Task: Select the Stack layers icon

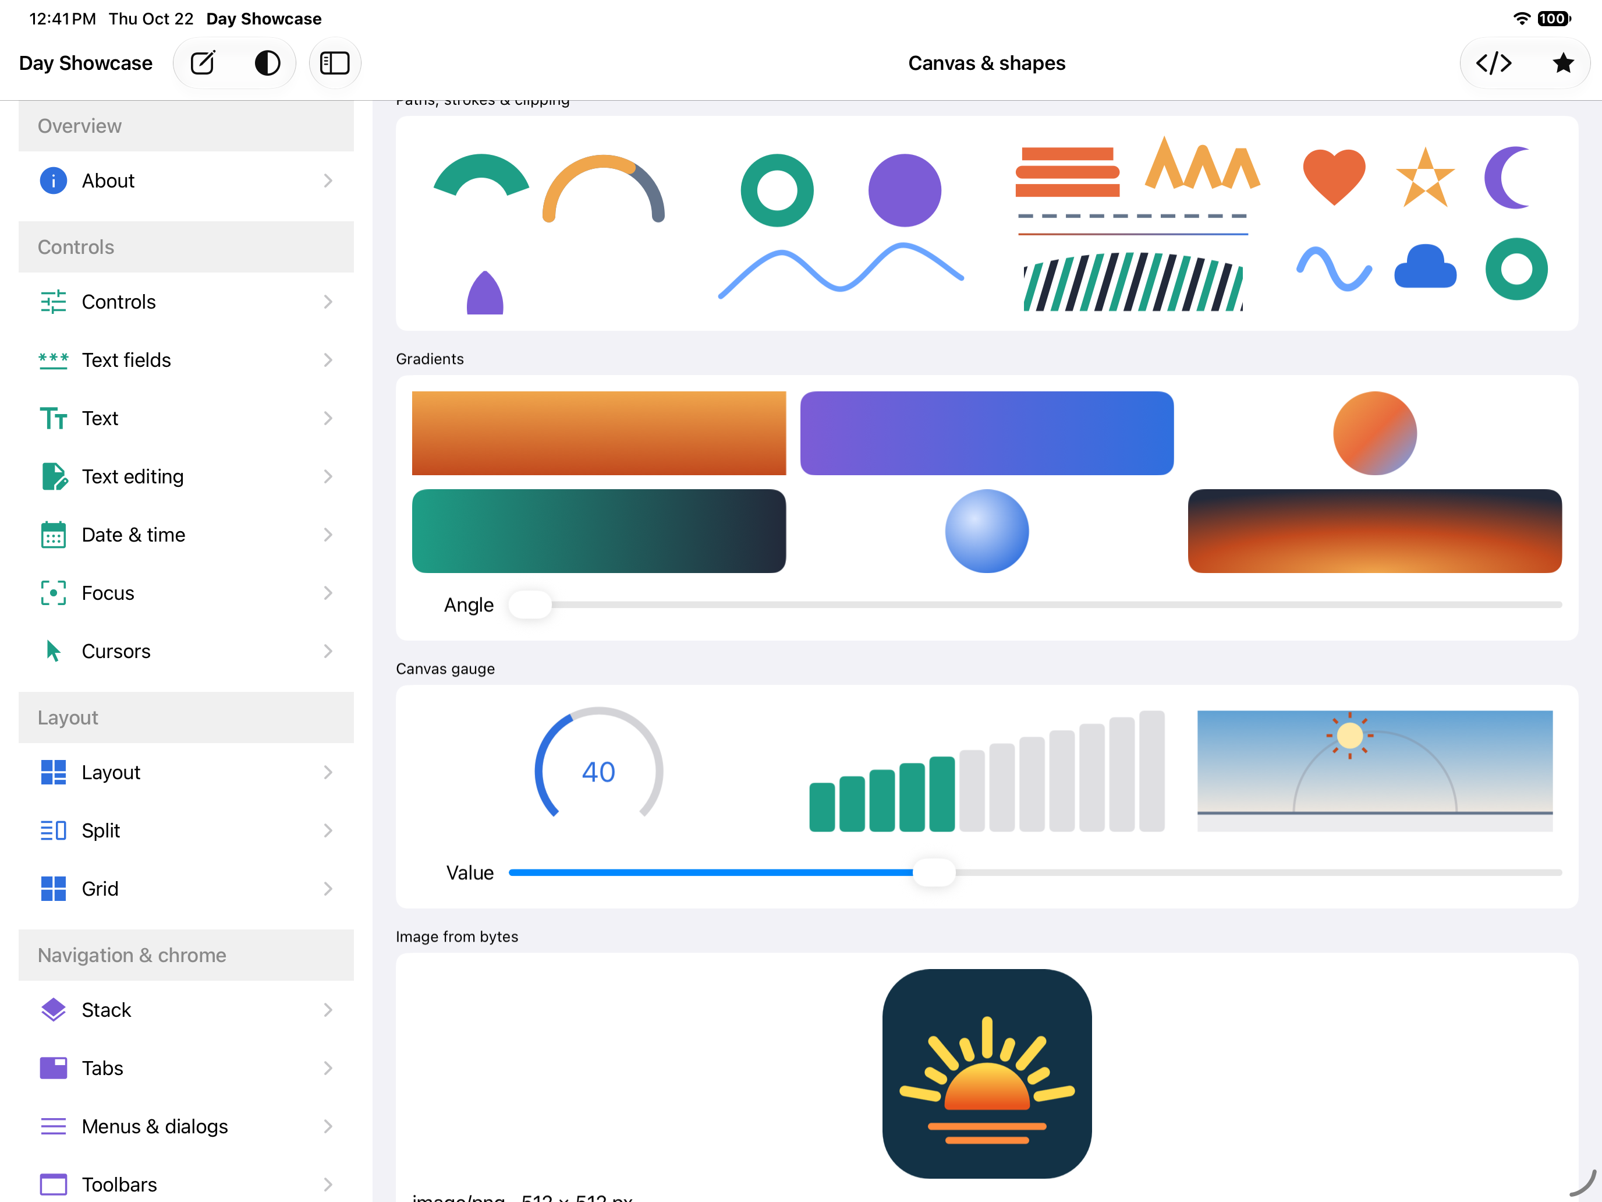Action: click(x=54, y=1010)
